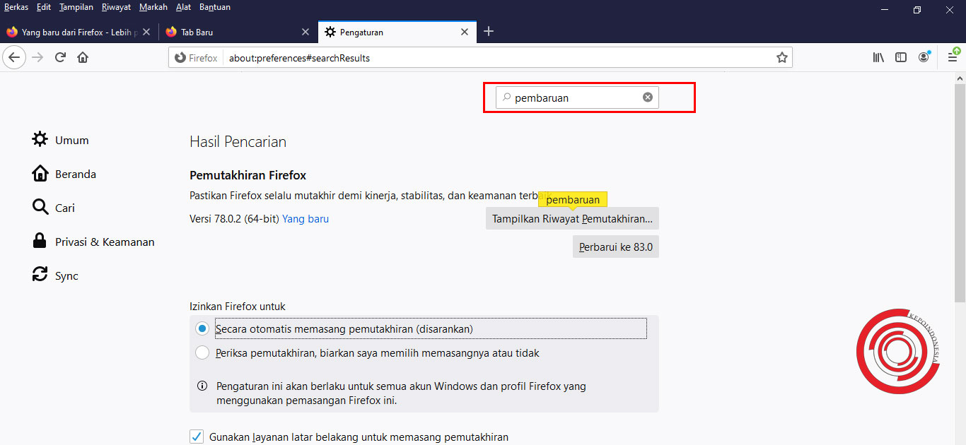Open the Firefox account icon

(x=924, y=58)
